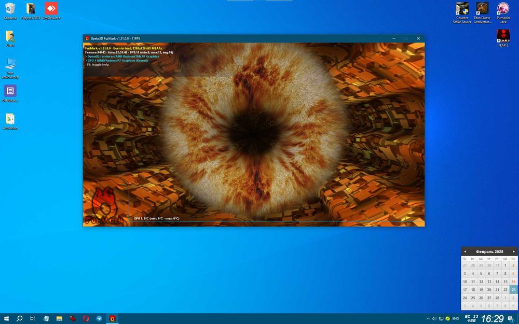The width and height of the screenshot is (519, 324).
Task: Select date 22 in the calendar
Action: [506, 290]
